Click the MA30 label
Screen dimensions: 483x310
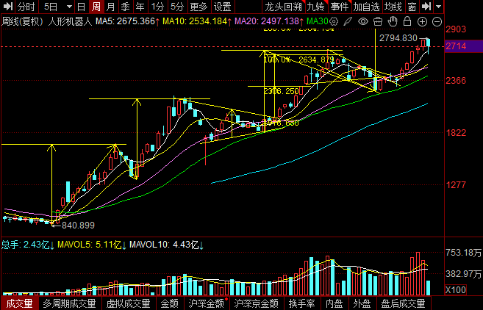click(x=318, y=21)
